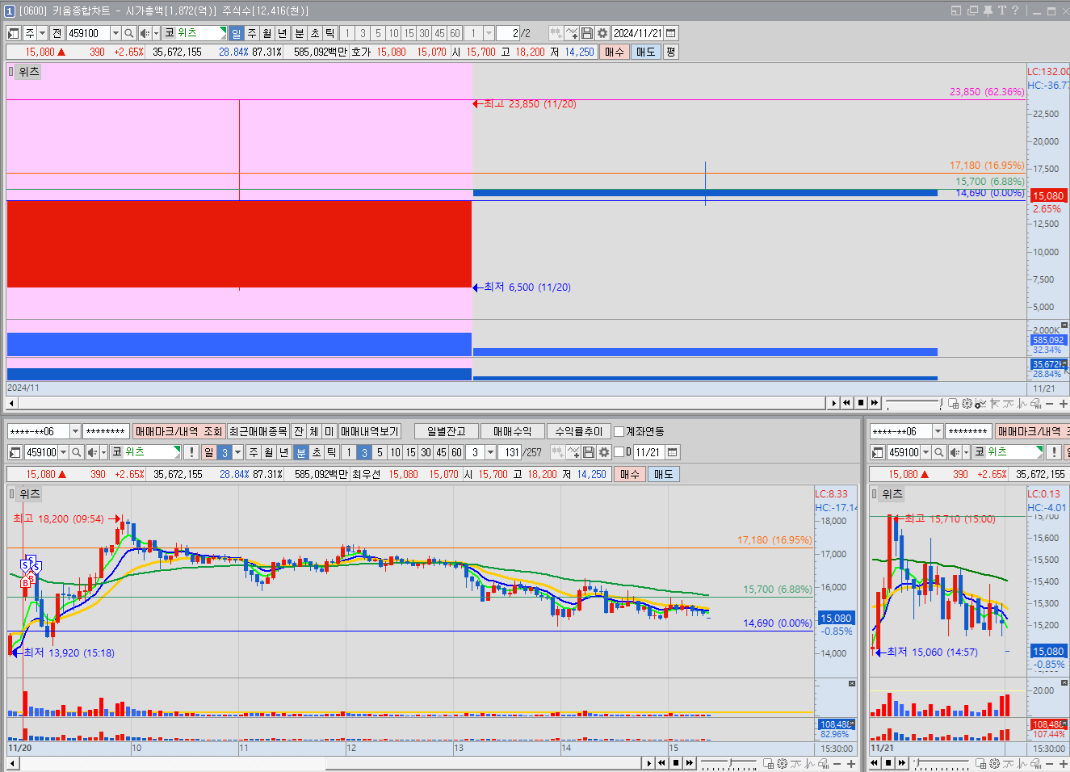
Task: Open the 3 interval dropdown beside 일 in lower-left
Action: tap(237, 452)
